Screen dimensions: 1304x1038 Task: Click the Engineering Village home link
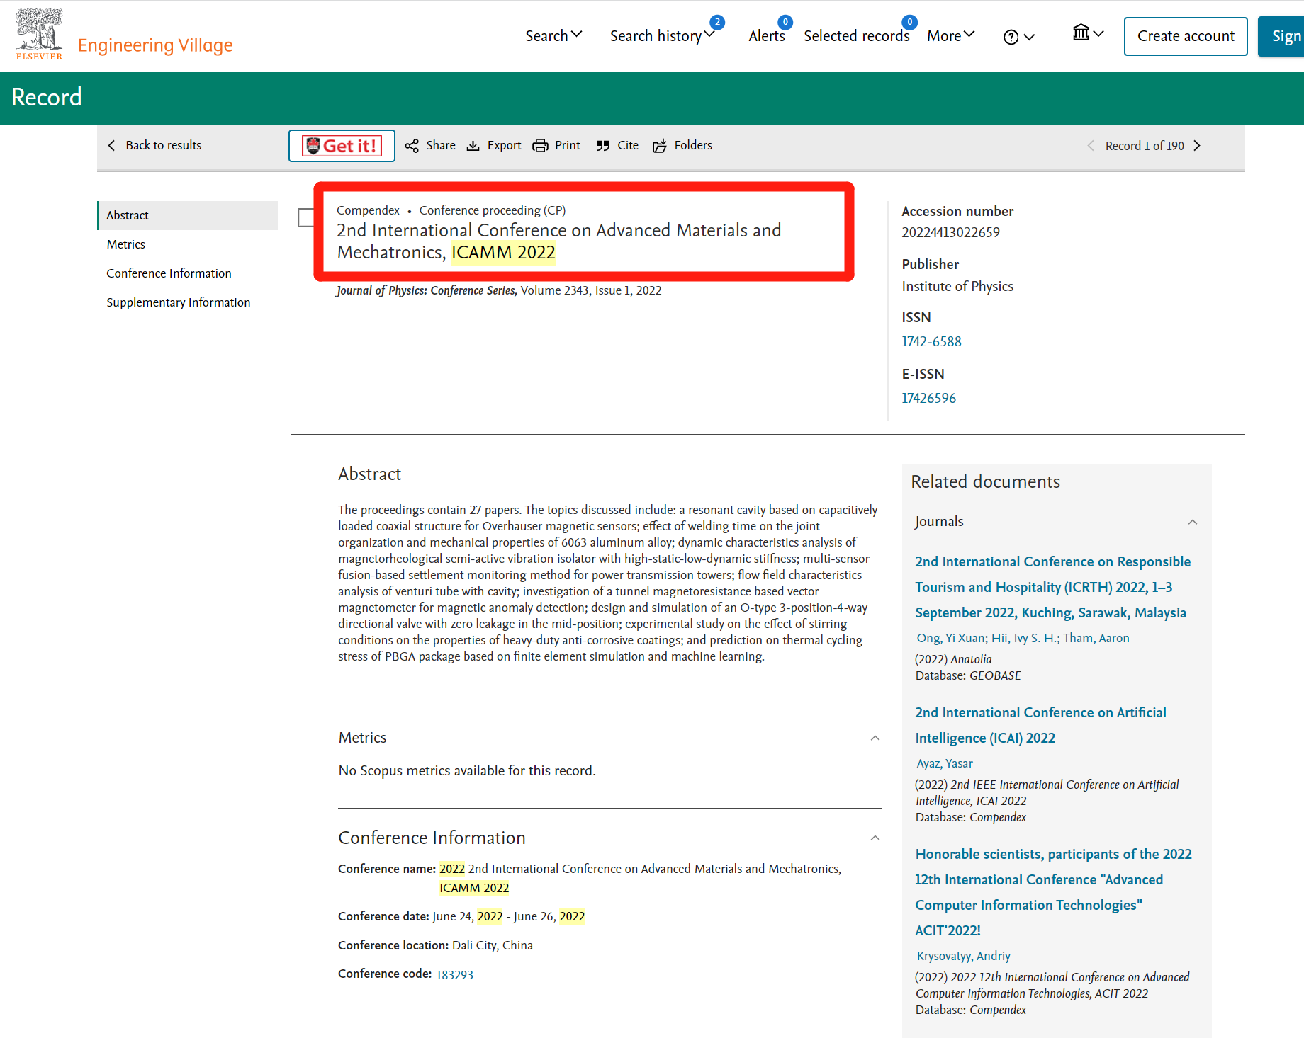[155, 45]
